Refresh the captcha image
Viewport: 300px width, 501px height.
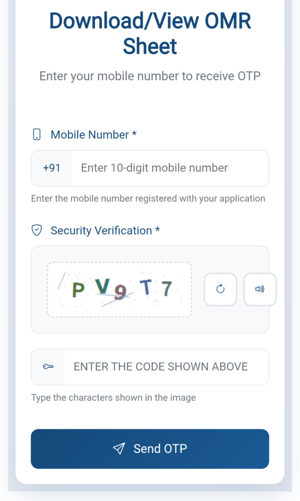220,289
